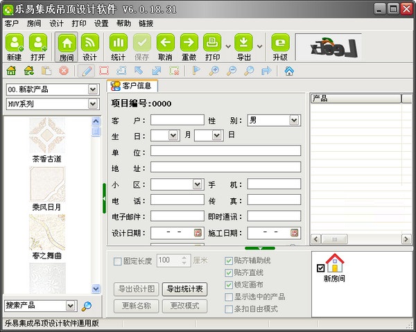Screen dimensions: 416x332
Task: Open the 链接 menu
Action: [146, 24]
